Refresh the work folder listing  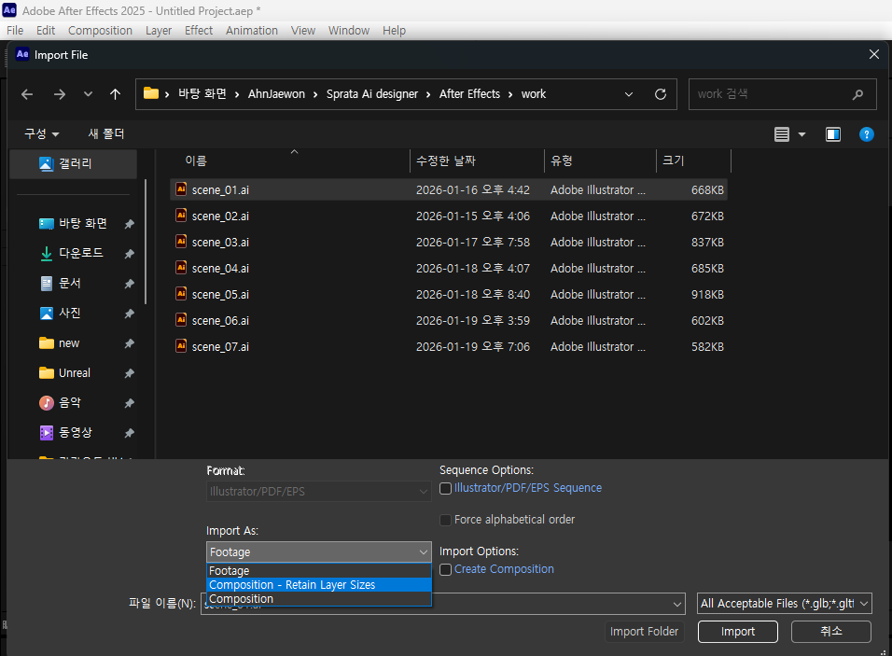pos(660,94)
